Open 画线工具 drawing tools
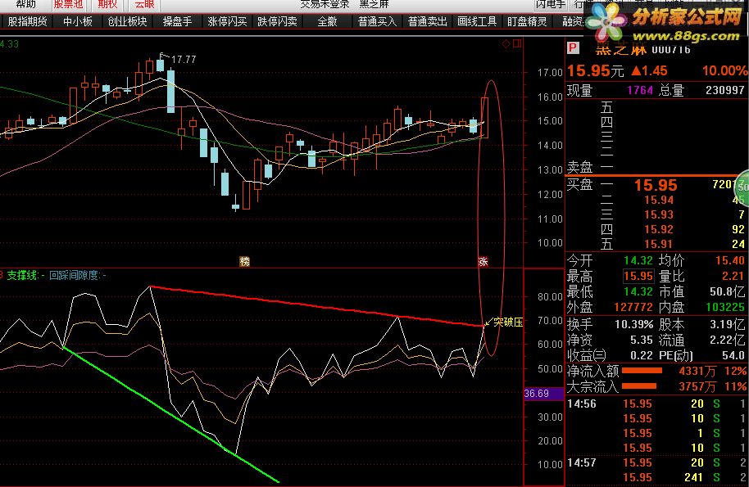749x487 pixels. tap(477, 21)
